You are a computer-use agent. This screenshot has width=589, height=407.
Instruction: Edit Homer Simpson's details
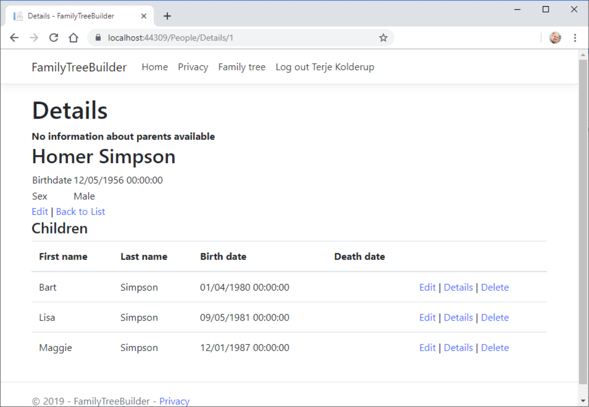(x=39, y=211)
